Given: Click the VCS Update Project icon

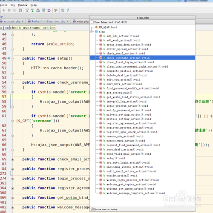Looking at the screenshot, I should pos(27,10).
